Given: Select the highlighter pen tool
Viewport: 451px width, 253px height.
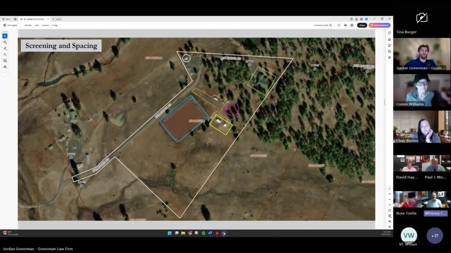Looking at the screenshot, I should tap(5, 48).
